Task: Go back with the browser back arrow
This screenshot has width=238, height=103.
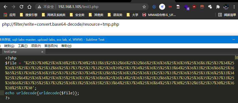Action: click(x=5, y=7)
